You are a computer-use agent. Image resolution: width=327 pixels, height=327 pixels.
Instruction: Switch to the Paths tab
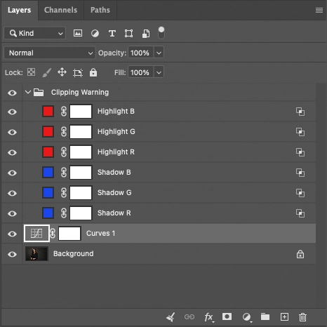(100, 10)
